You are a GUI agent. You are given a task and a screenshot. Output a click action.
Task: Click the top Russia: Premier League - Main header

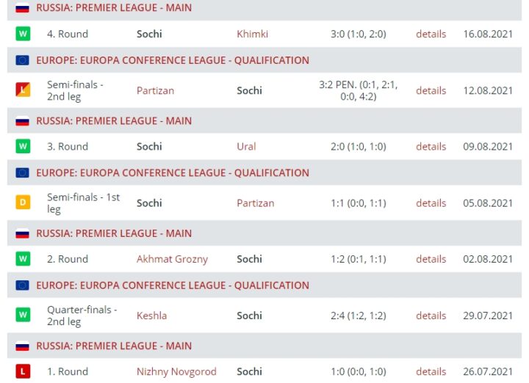click(114, 8)
